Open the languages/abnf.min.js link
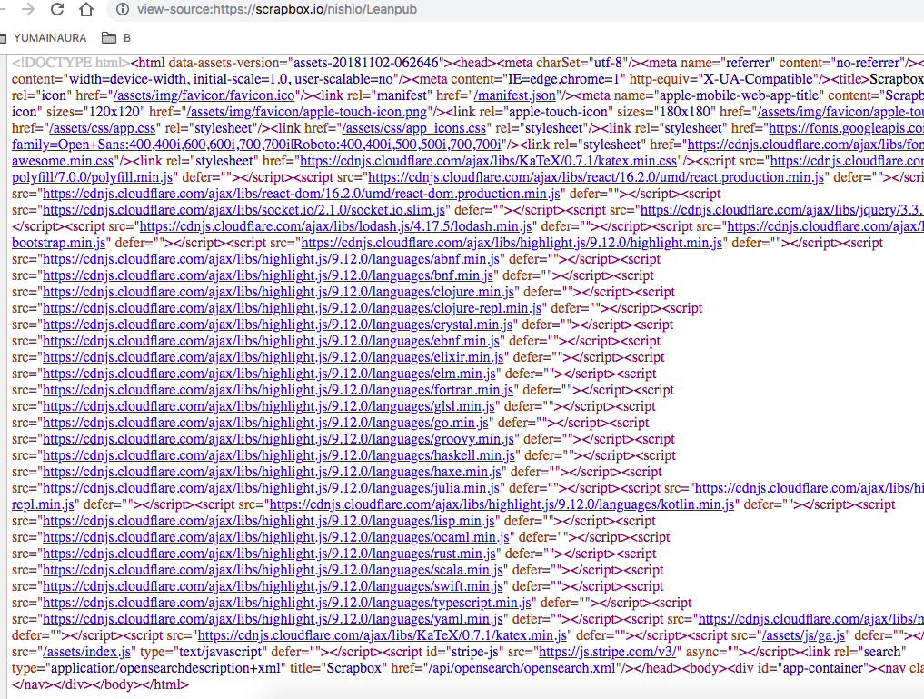924x699 pixels. [x=271, y=259]
